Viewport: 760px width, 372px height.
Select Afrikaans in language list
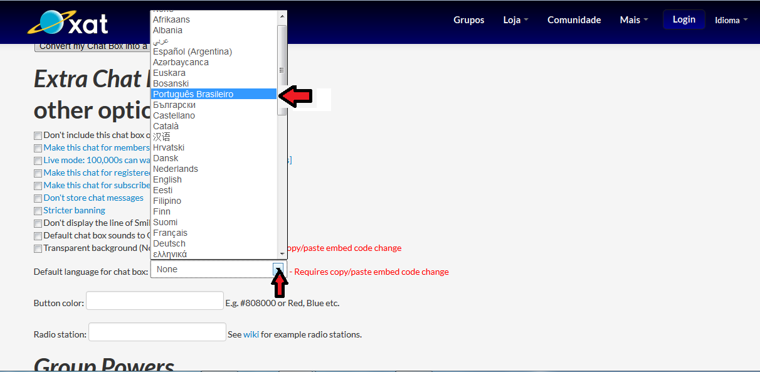(214, 19)
